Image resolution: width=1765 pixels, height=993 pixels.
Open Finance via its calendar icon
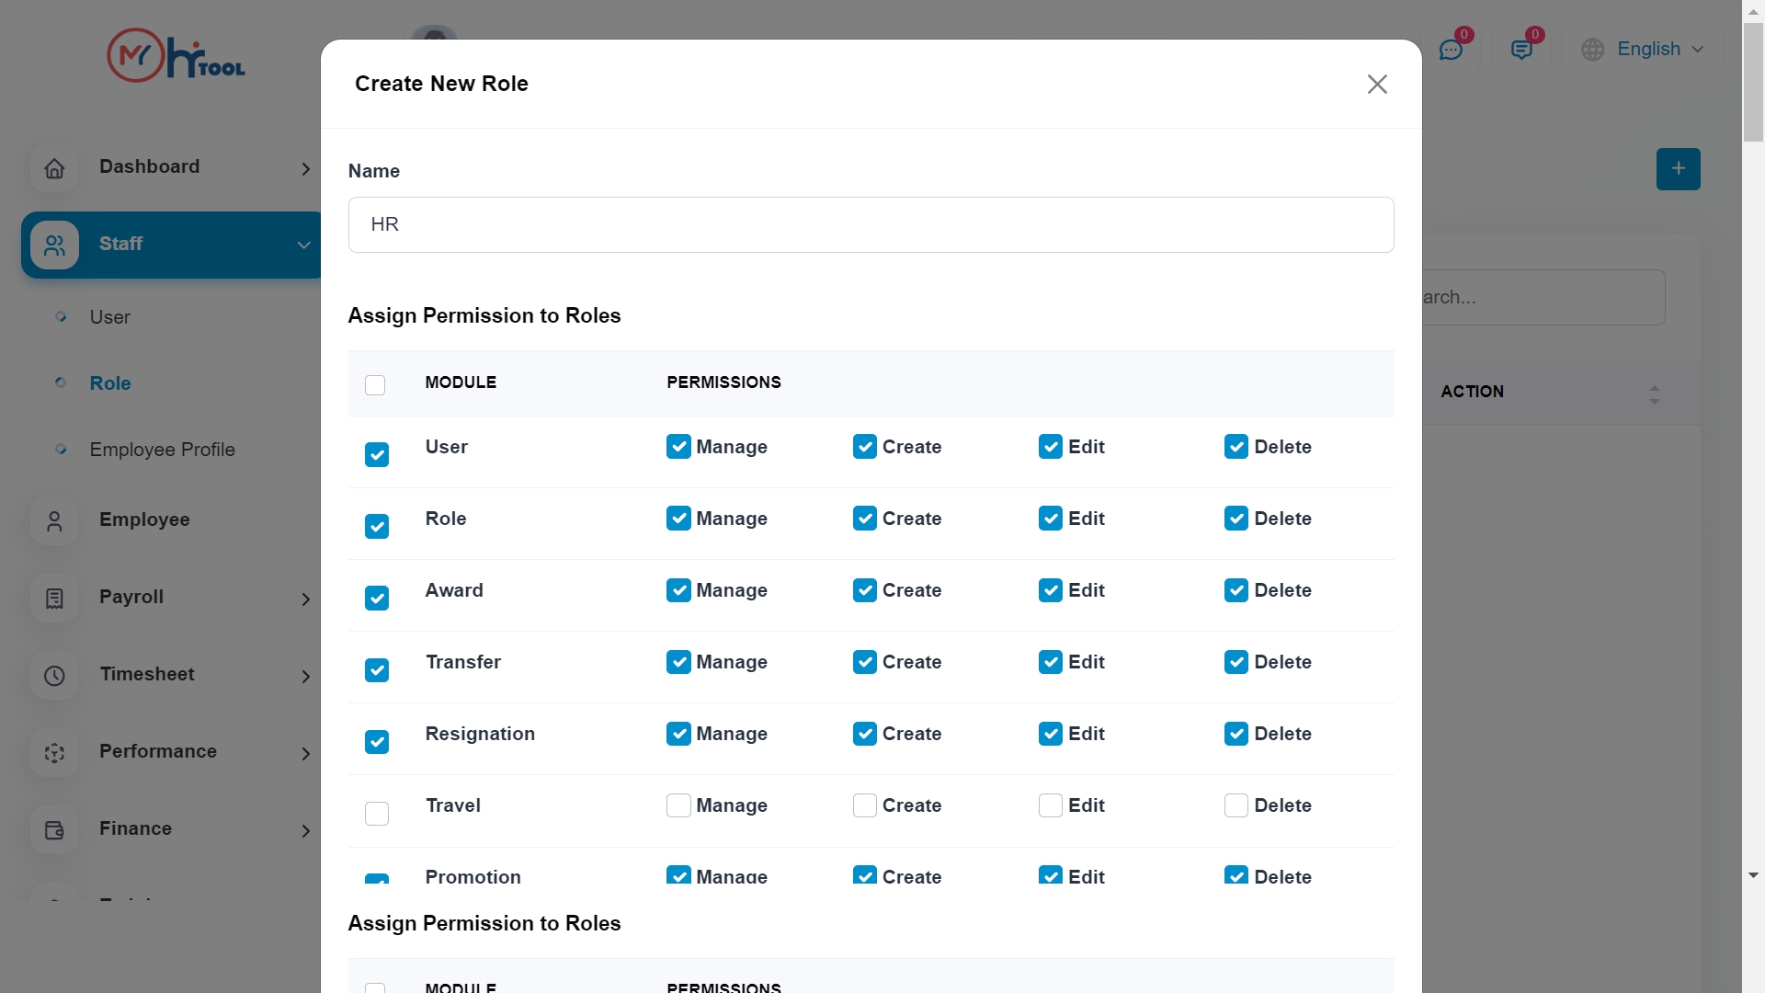pyautogui.click(x=54, y=830)
